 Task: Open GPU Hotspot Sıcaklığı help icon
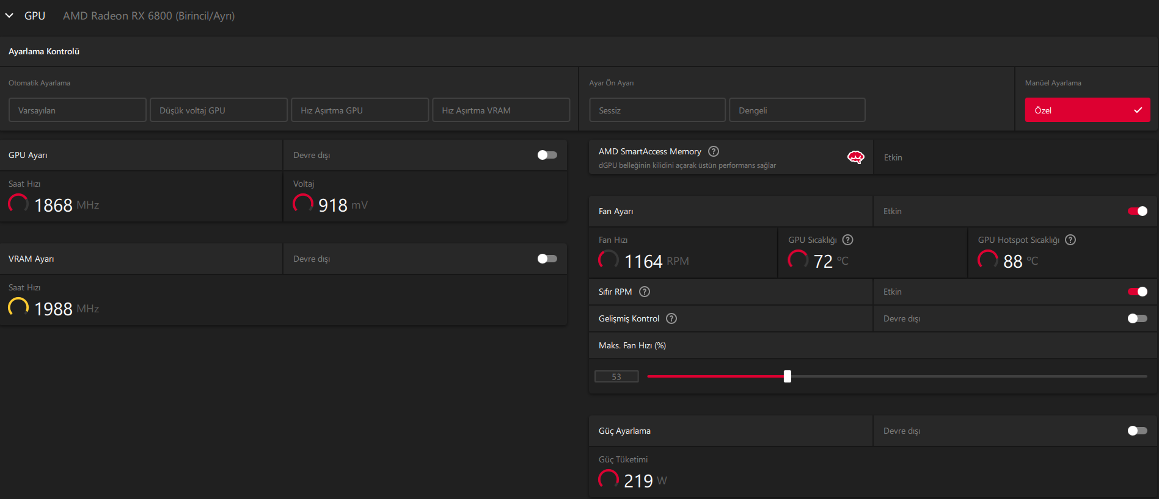tap(1070, 240)
